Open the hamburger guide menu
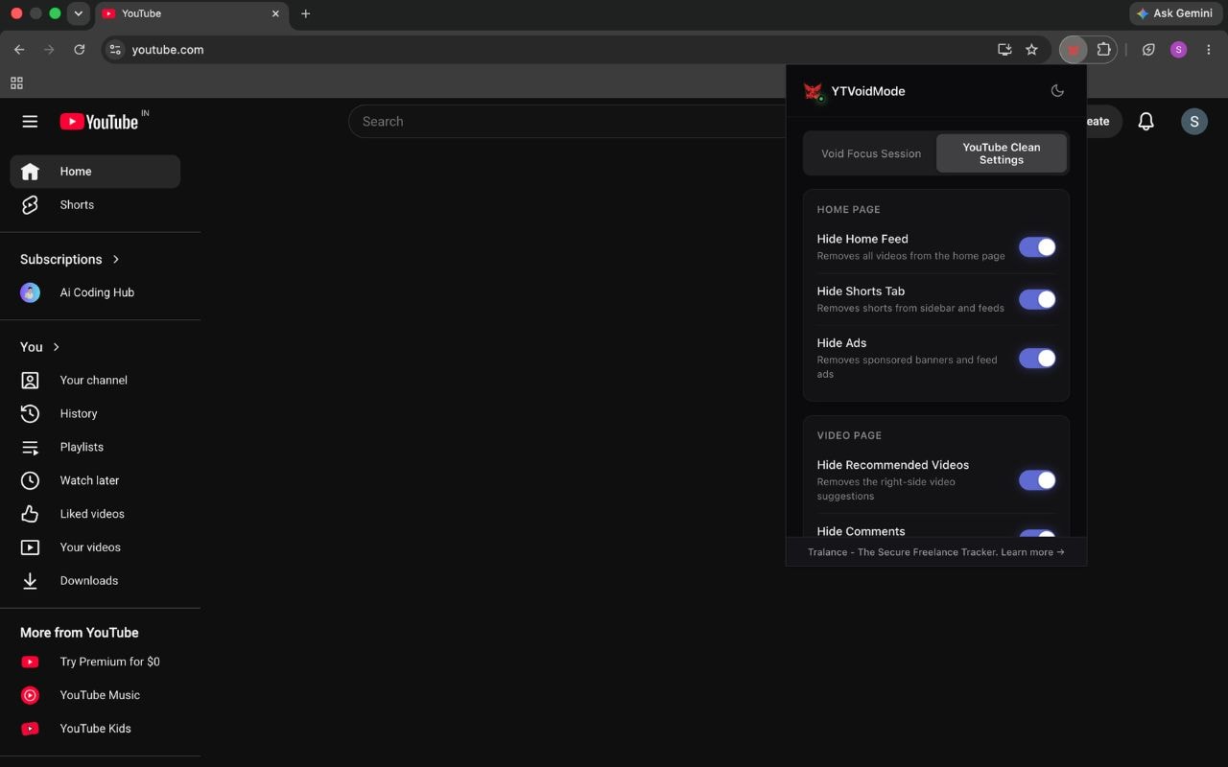This screenshot has width=1228, height=767. pos(30,122)
